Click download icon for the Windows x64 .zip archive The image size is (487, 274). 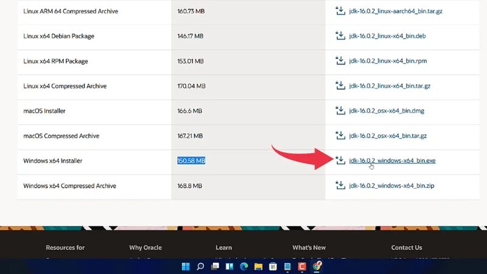[340, 186]
